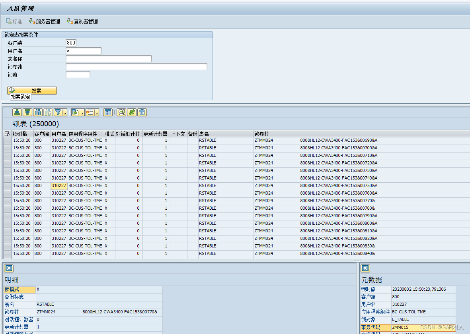Click the 搜索 search button

click(x=32, y=90)
